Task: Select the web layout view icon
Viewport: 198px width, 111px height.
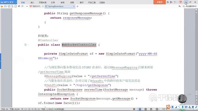Action: coord(151,109)
